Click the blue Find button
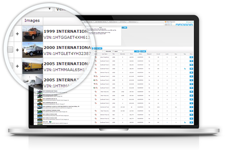 tap(136, 51)
